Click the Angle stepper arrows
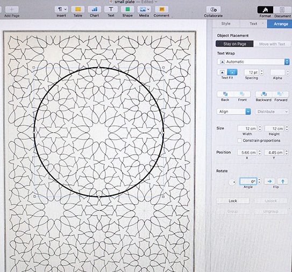This screenshot has width=292, height=272. click(259, 181)
